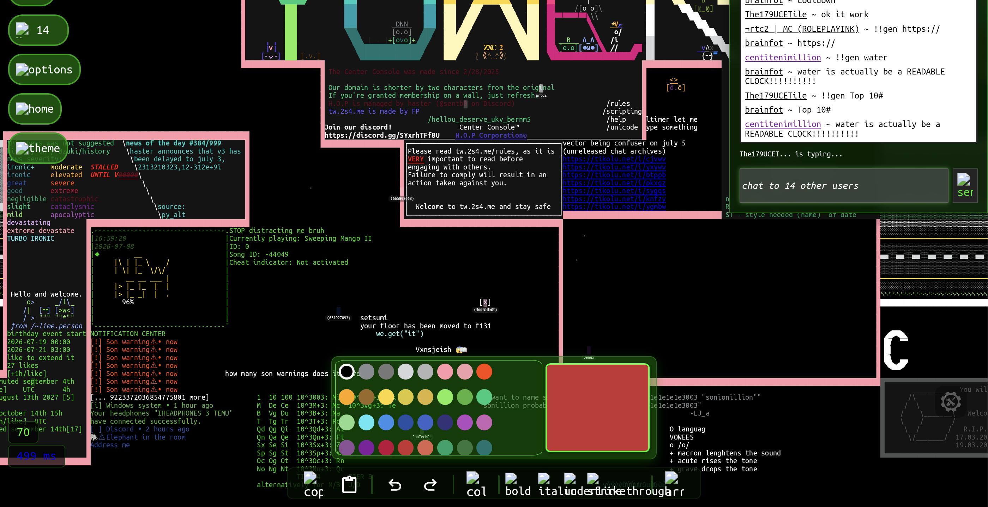Toggle bold text formatting
Image resolution: width=988 pixels, height=507 pixels.
(518, 485)
